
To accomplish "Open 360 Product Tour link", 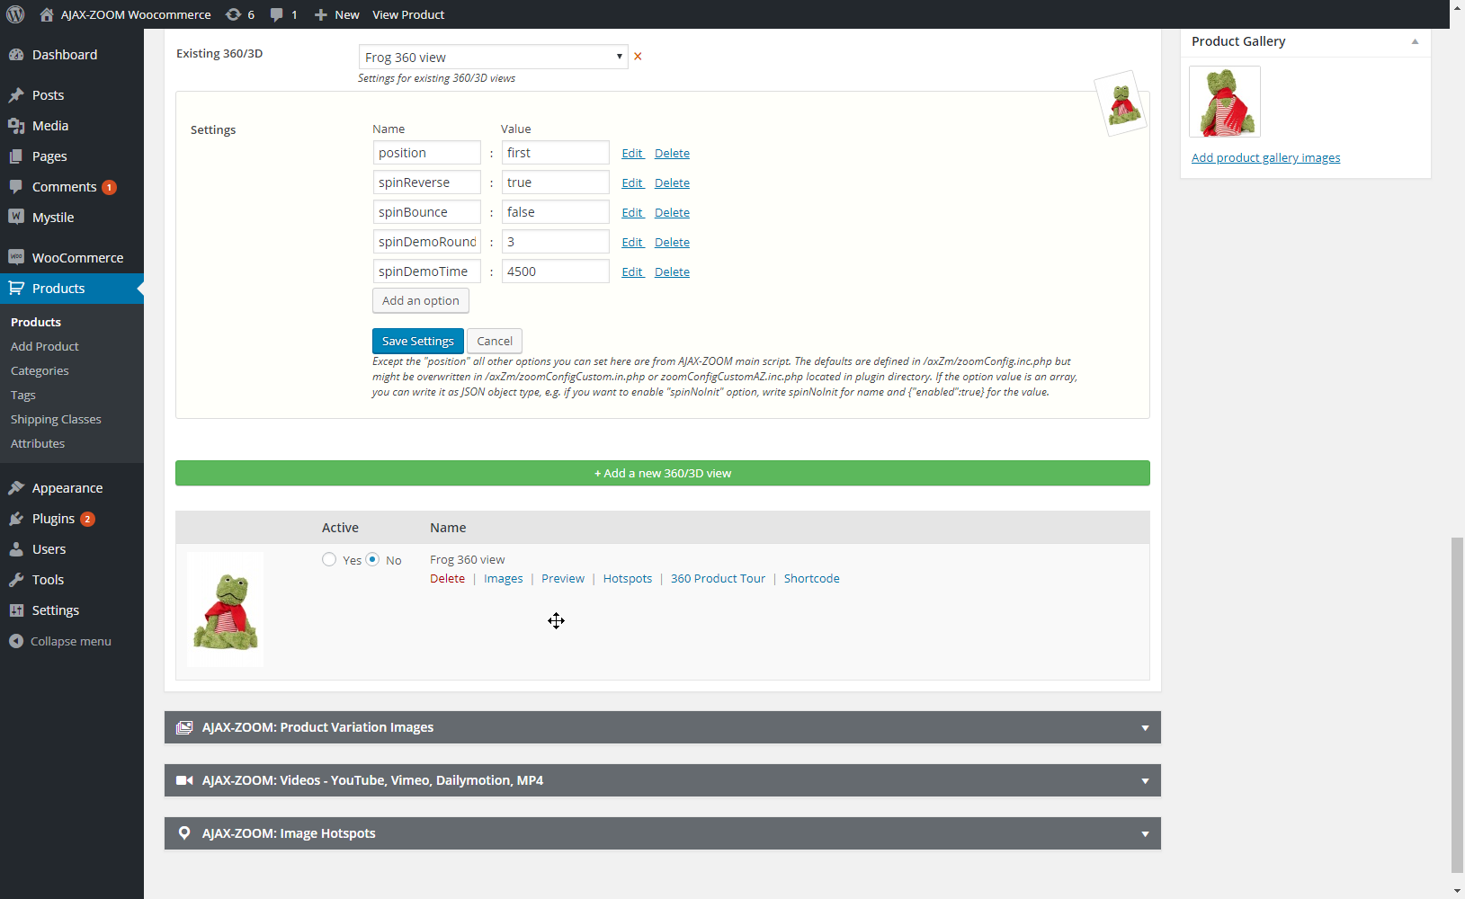I will 718,578.
